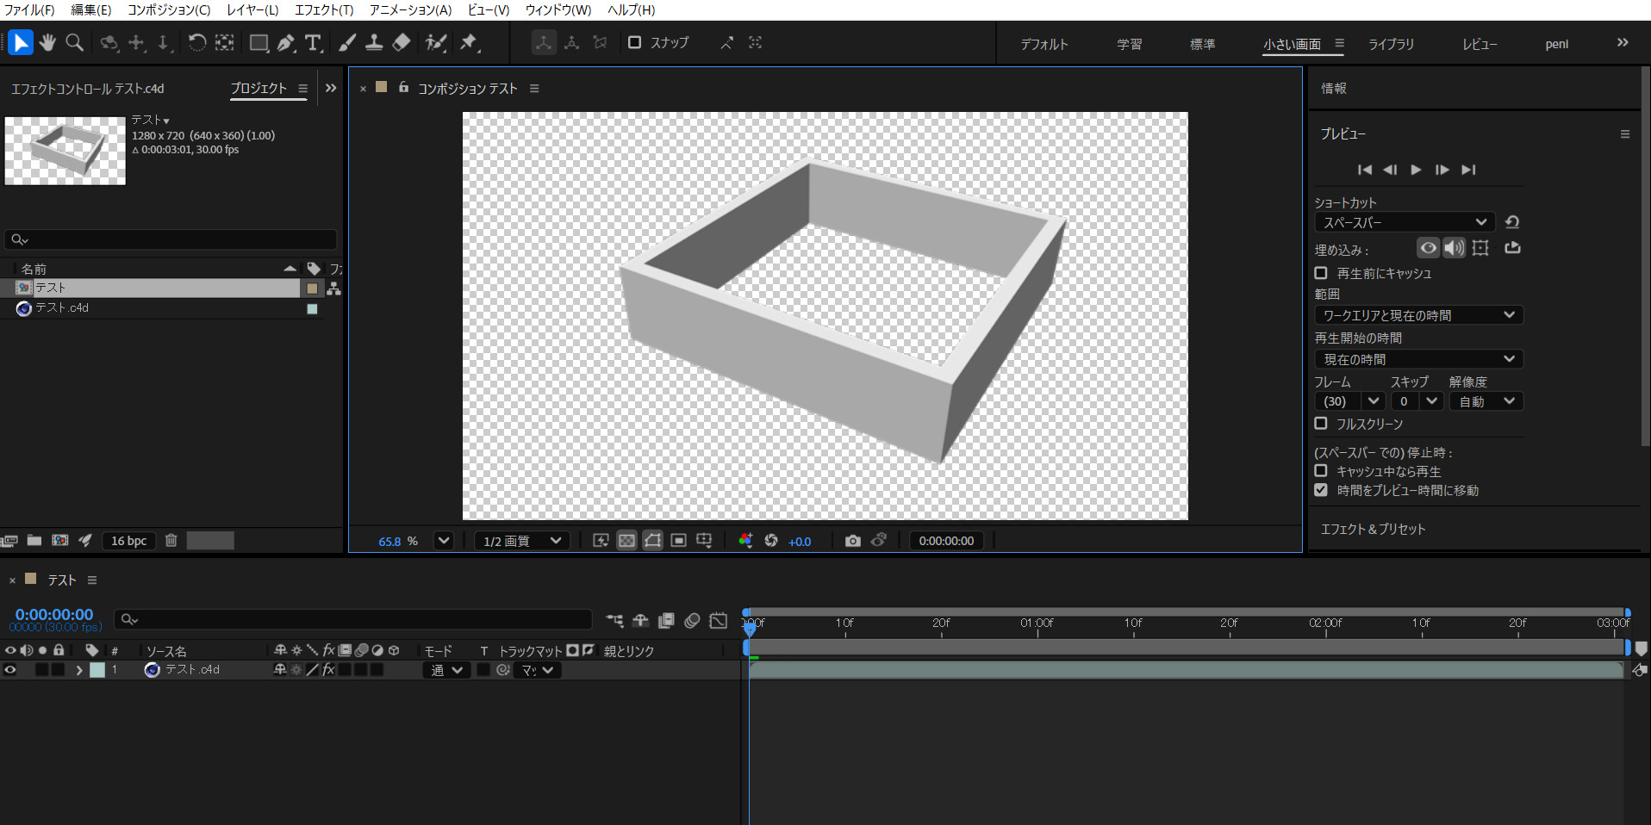Take a snapshot with camera icon

852,541
